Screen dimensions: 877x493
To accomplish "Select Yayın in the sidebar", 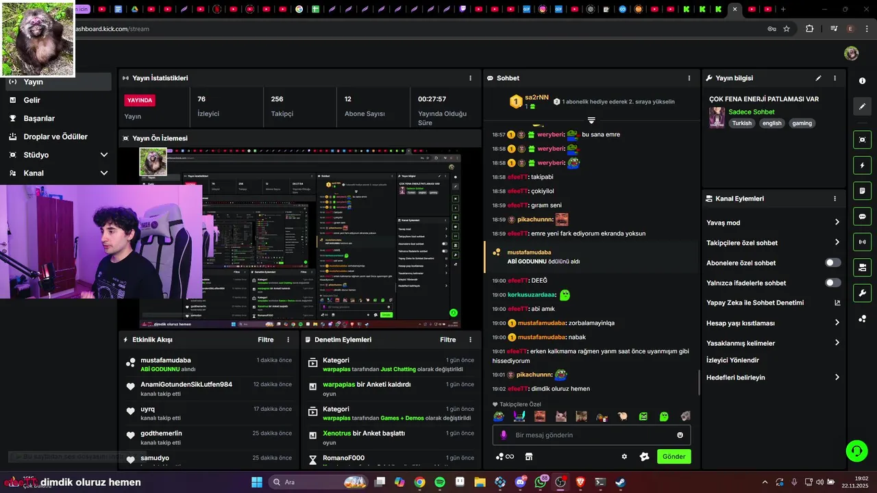I will point(58,81).
